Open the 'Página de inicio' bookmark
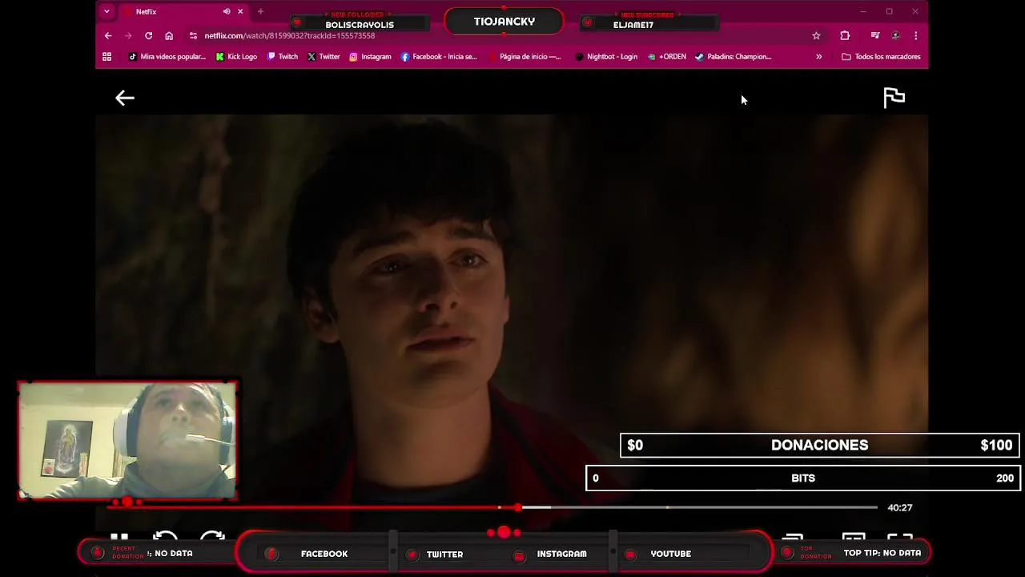This screenshot has height=577, width=1025. point(525,56)
